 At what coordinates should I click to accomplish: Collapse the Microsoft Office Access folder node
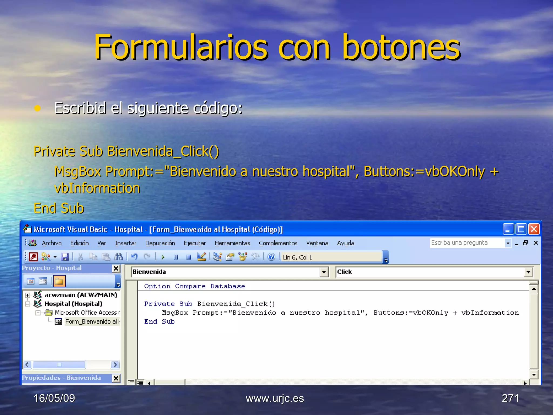pos(38,313)
